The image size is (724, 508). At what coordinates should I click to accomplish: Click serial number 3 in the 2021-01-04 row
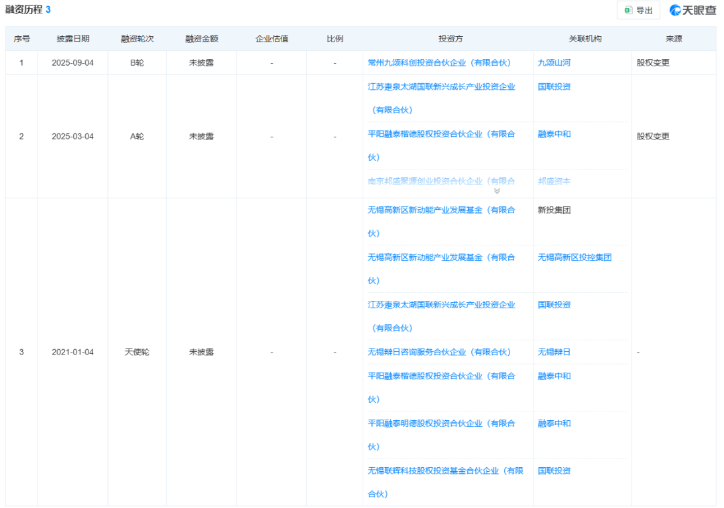(x=21, y=352)
